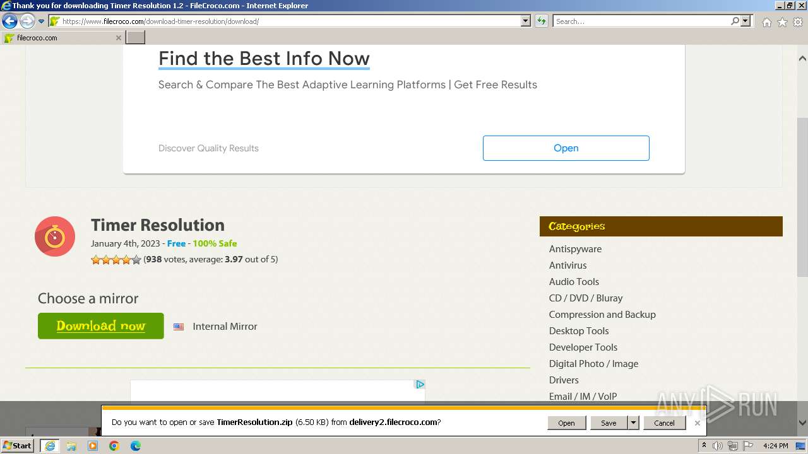808x454 pixels.
Task: Click the Open button in the ad
Action: 566,148
